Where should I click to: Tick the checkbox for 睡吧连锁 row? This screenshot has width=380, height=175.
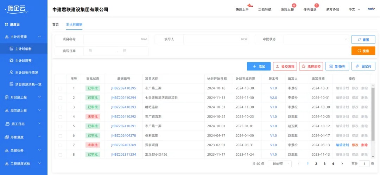tap(60, 107)
